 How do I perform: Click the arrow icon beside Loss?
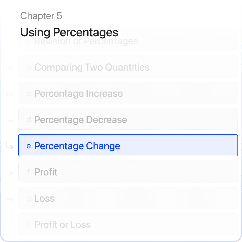tap(10, 198)
